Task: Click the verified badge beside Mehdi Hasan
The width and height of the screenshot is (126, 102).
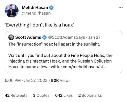Action: click(51, 8)
